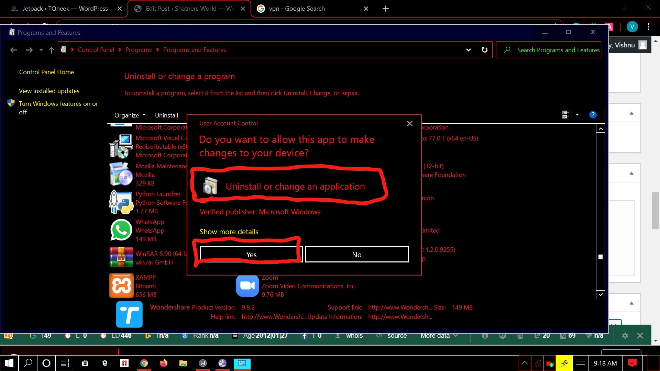Select the Python Launcher program icon

(x=121, y=202)
